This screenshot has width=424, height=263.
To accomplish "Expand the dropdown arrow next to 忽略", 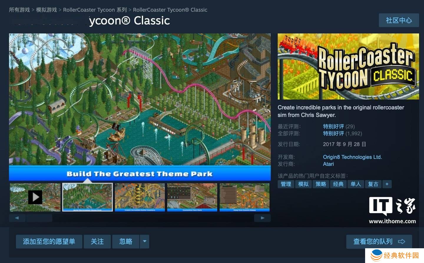I will tap(145, 241).
